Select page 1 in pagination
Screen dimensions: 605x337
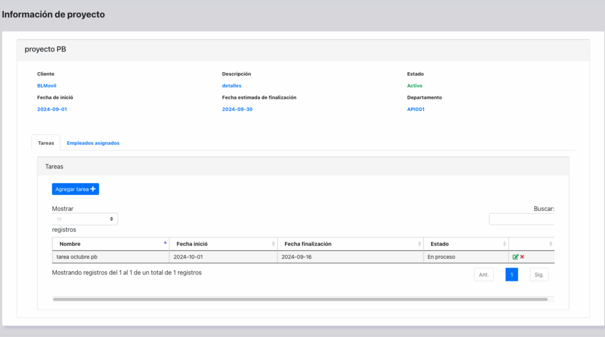[512, 275]
